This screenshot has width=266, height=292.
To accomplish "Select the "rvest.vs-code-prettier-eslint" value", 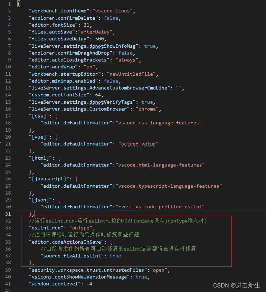I will [x=160, y=207].
